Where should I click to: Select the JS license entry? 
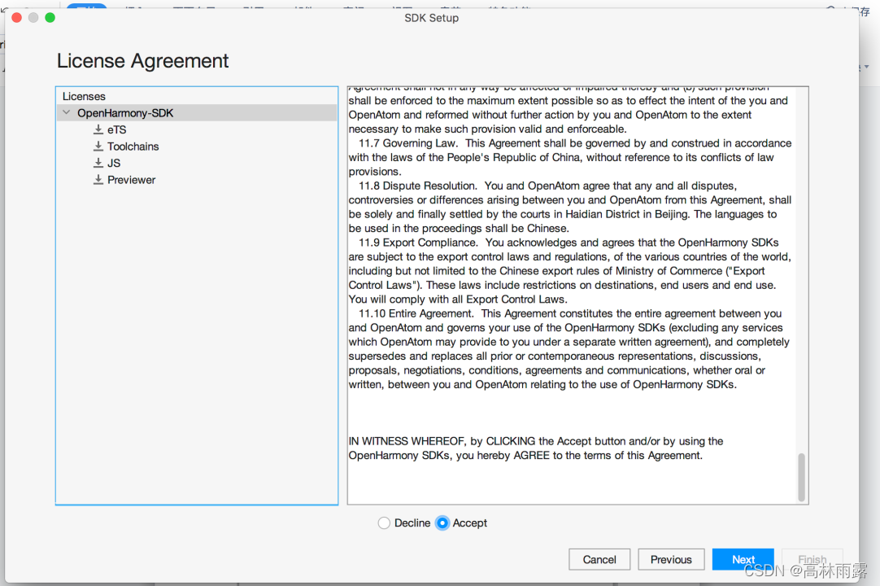pyautogui.click(x=114, y=164)
